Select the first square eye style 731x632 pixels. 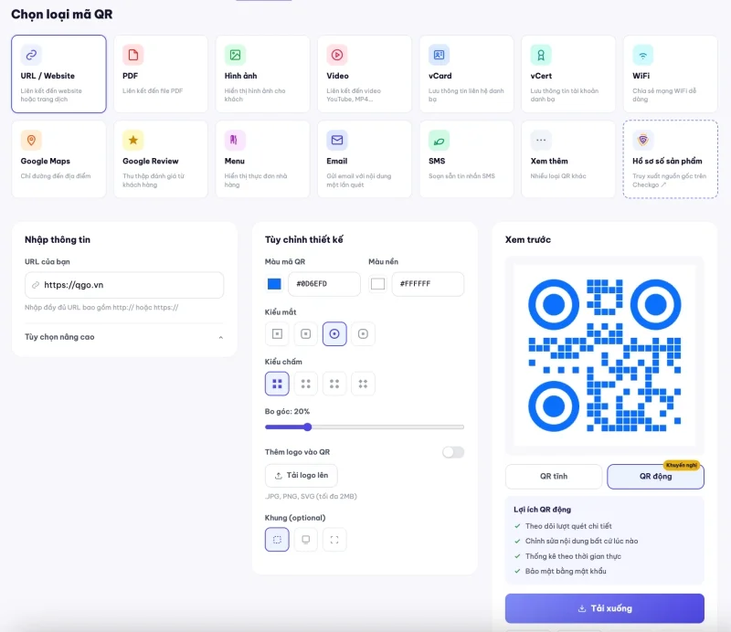[277, 333]
